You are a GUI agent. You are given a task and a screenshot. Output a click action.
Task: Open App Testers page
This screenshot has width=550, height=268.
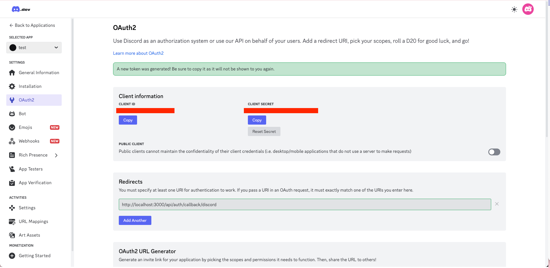pyautogui.click(x=34, y=169)
